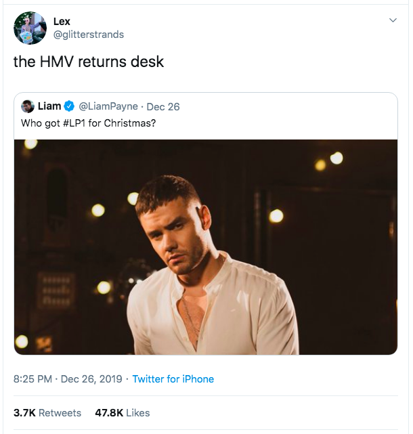Open the Lex display name link

[62, 22]
